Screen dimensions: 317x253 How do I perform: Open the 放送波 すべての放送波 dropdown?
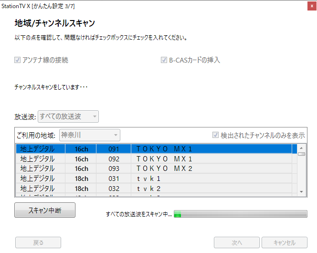tap(68, 116)
